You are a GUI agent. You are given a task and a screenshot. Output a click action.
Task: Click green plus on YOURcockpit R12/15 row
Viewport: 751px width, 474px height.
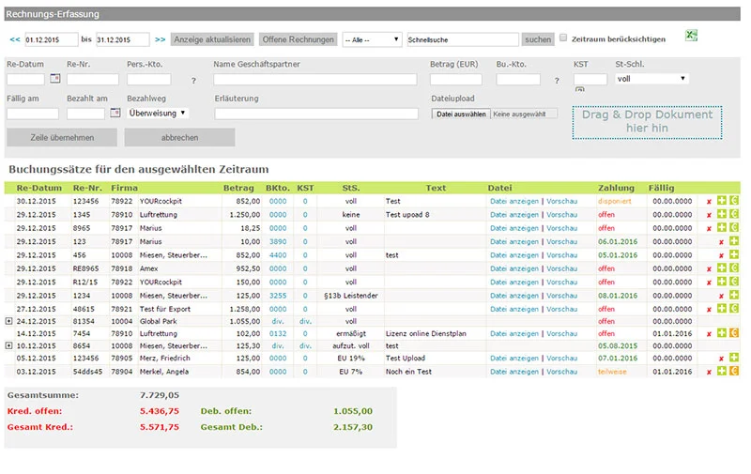[x=721, y=281]
